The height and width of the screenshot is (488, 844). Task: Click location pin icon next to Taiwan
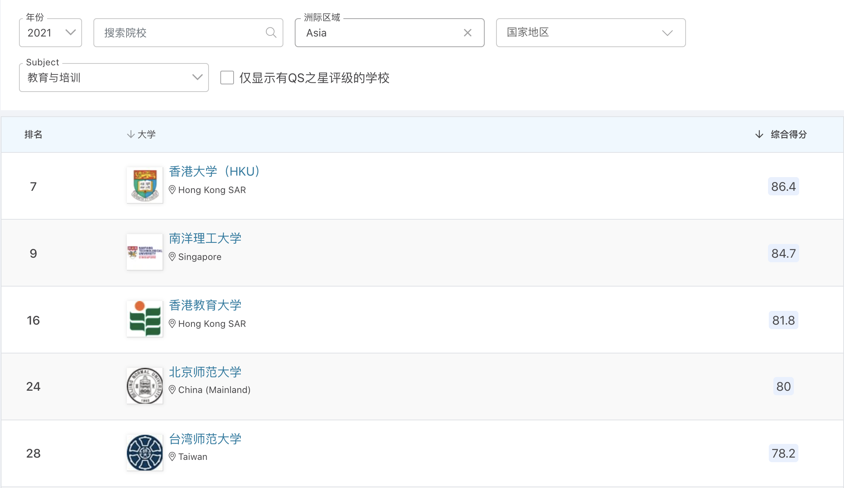pos(172,457)
